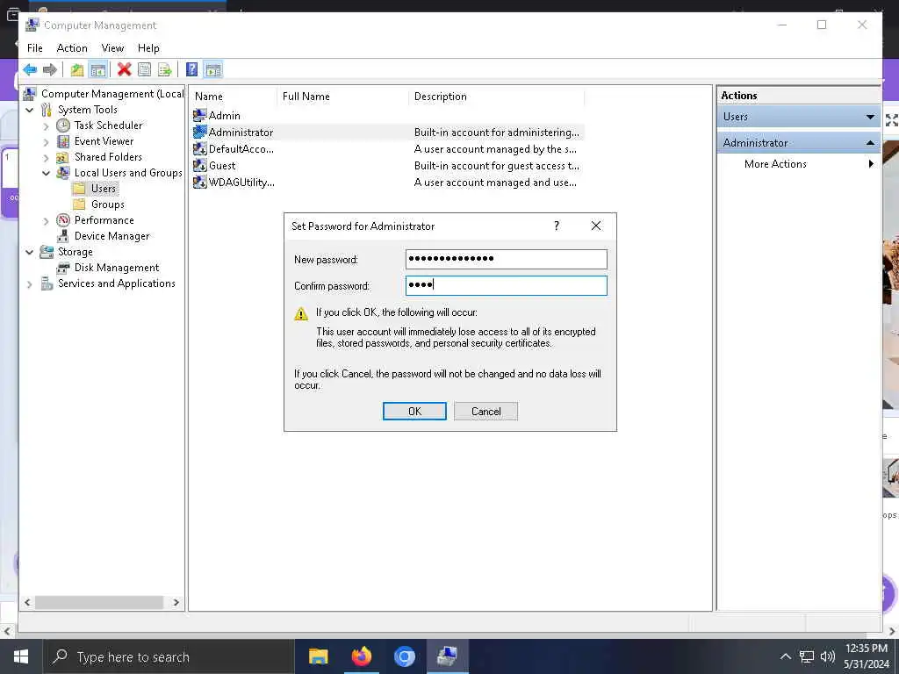The height and width of the screenshot is (674, 899).
Task: Click the Windows Start button
Action: [21, 656]
